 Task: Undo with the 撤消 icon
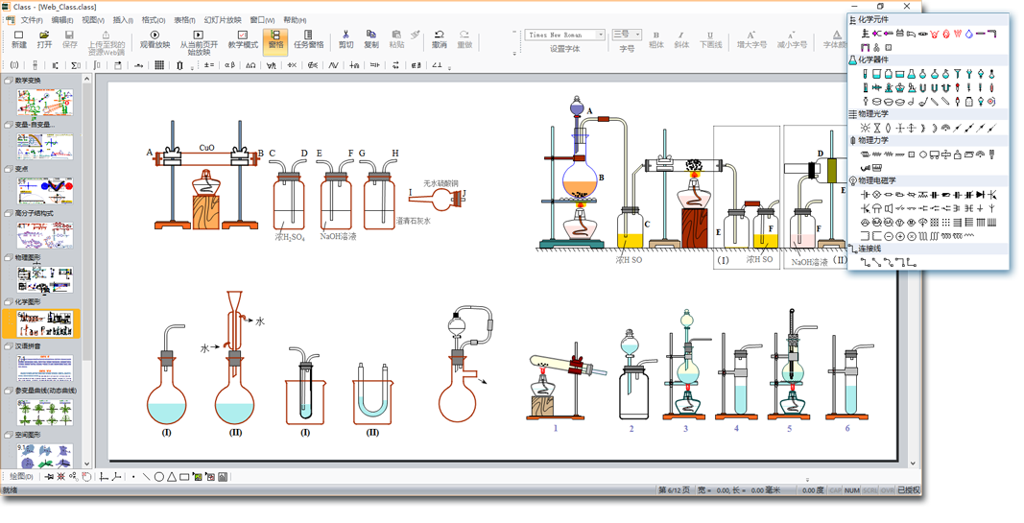[439, 38]
